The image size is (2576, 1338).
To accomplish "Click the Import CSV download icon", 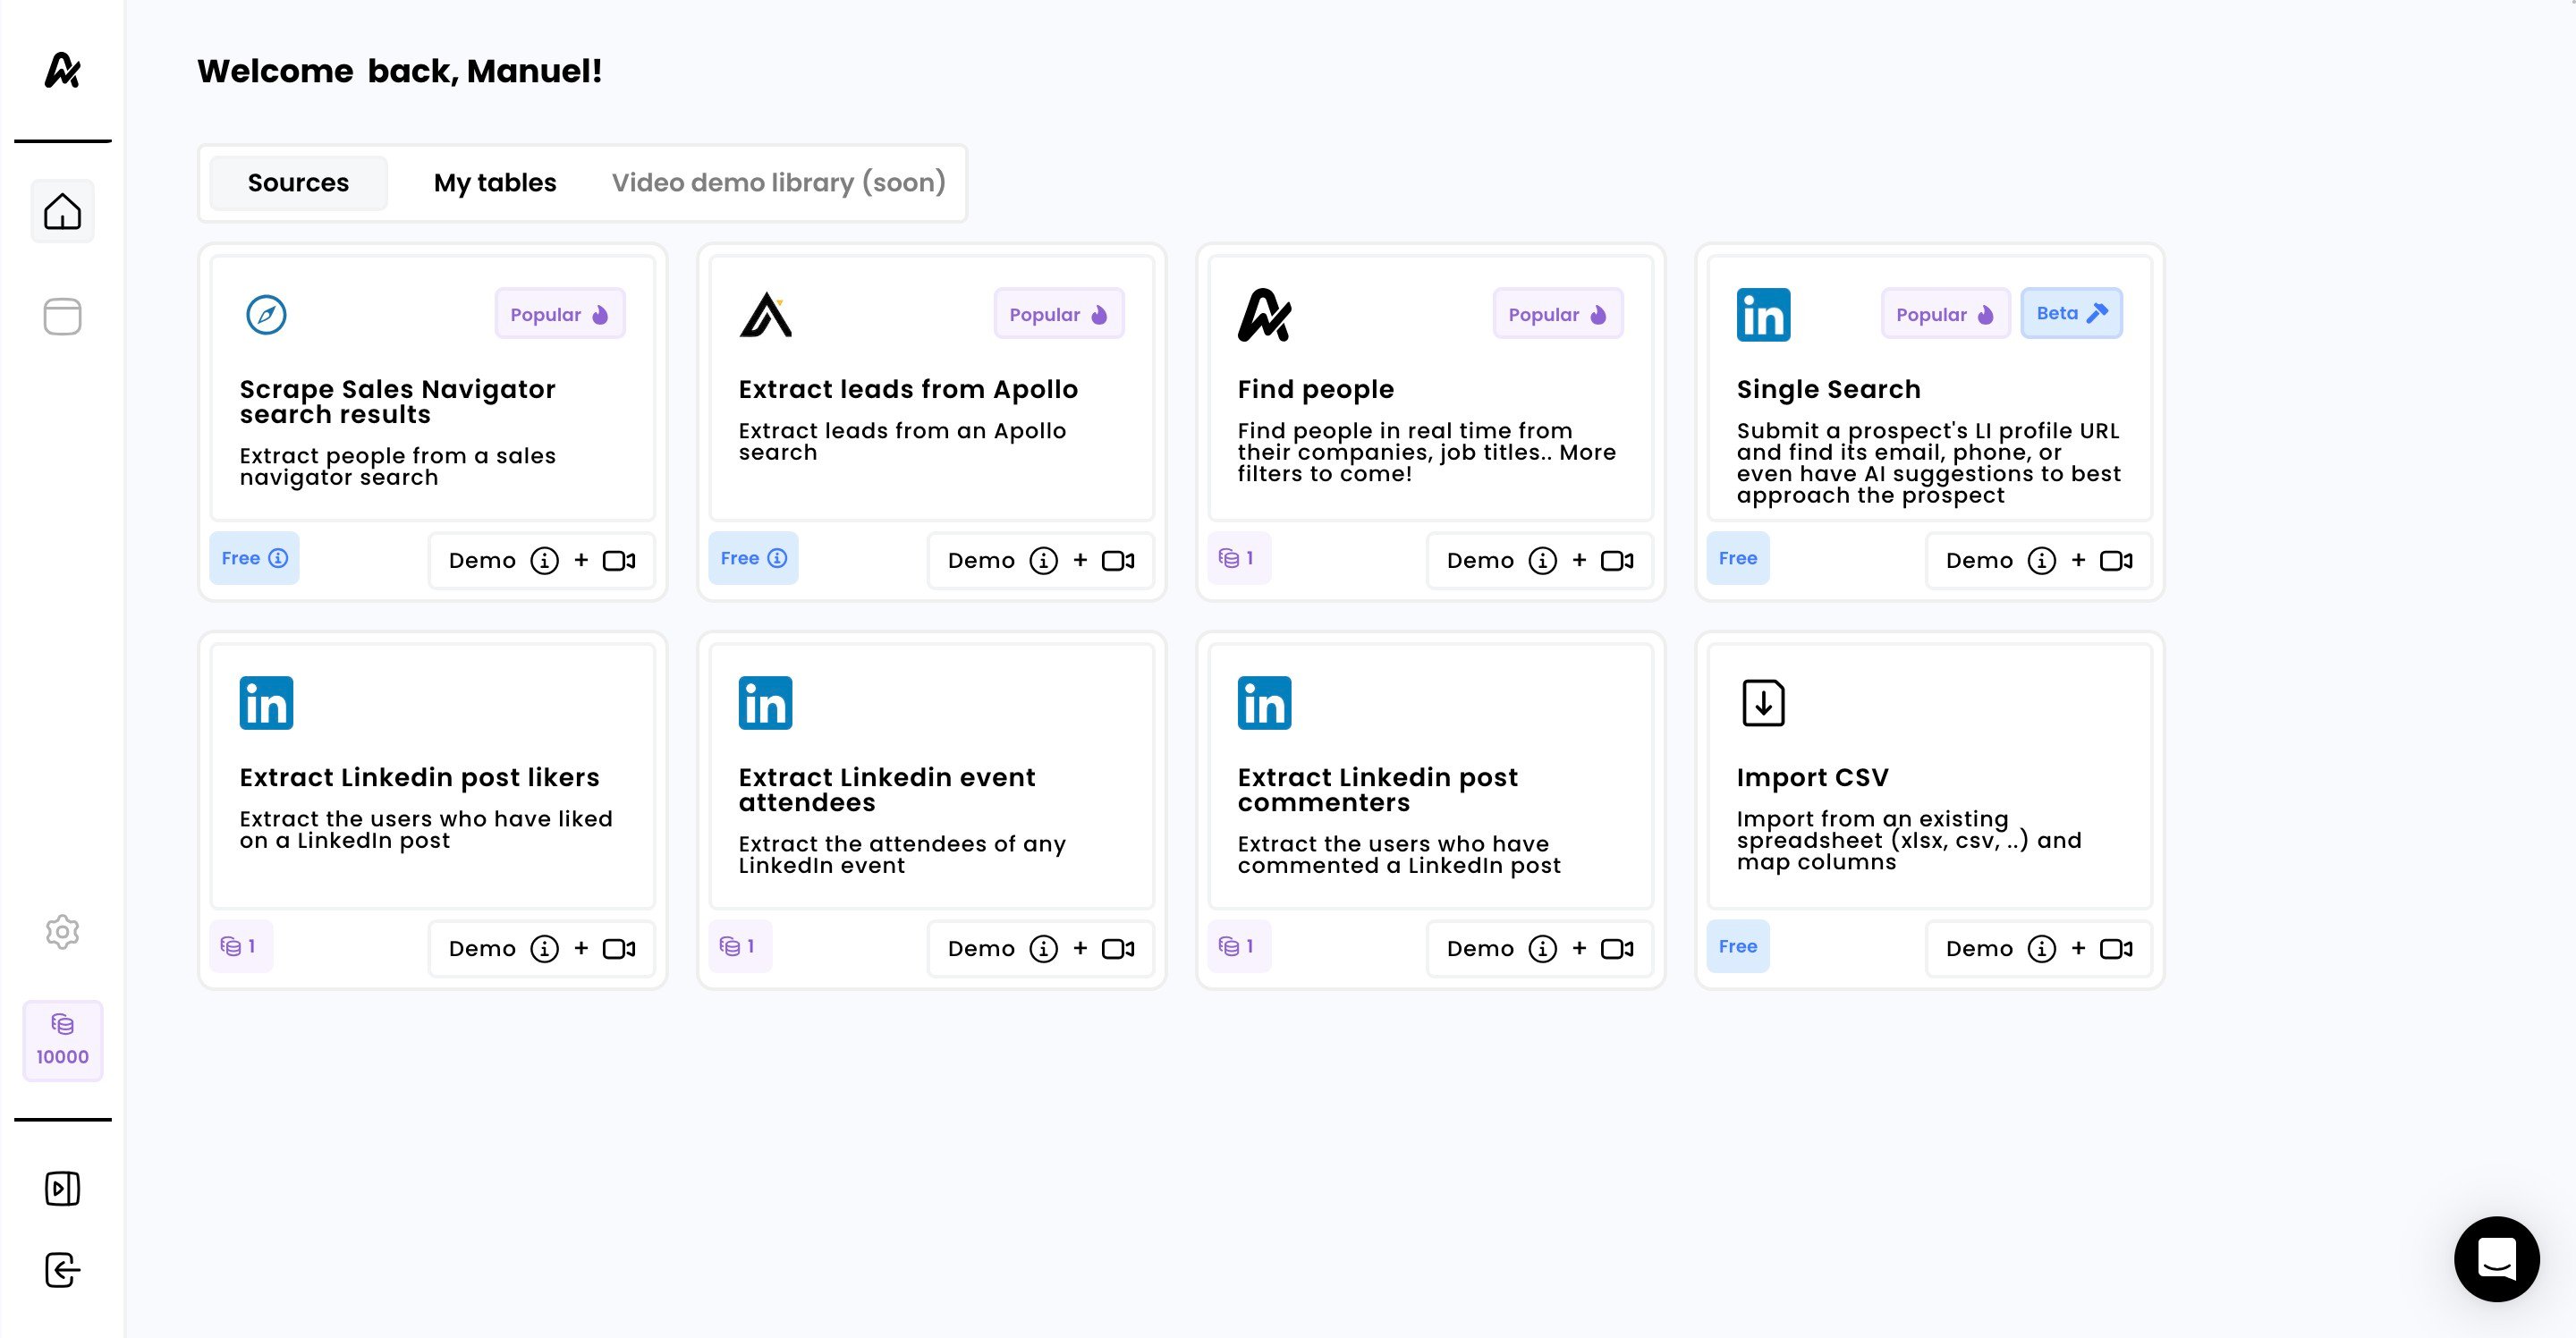I will [1762, 702].
